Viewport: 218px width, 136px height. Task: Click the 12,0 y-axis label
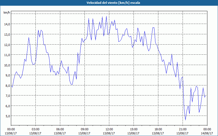coord(7,45)
